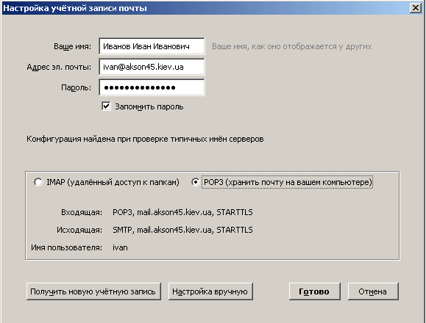426x323 pixels.
Task: Click the Ваше имя: field label
Action: click(72, 46)
